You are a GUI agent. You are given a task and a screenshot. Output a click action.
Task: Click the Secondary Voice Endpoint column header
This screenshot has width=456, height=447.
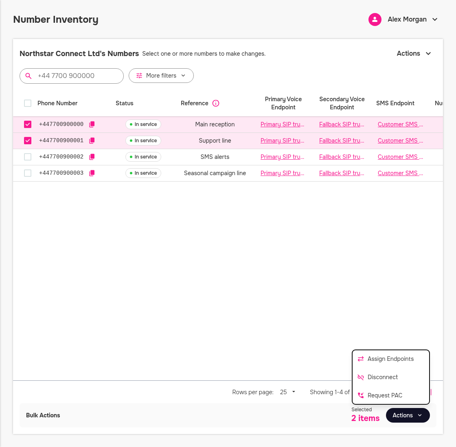point(342,103)
